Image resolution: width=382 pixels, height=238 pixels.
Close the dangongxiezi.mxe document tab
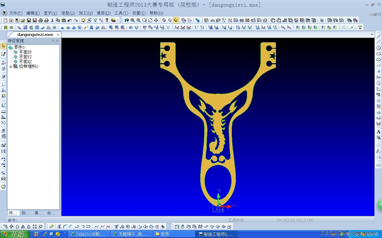(x=58, y=35)
